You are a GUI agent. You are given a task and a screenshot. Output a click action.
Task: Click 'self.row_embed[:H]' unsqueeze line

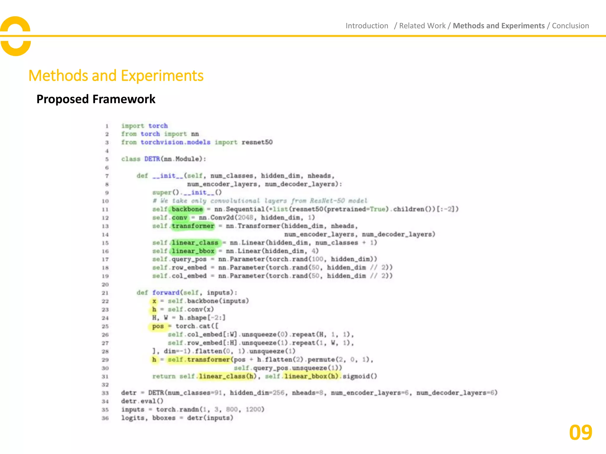[x=261, y=343]
